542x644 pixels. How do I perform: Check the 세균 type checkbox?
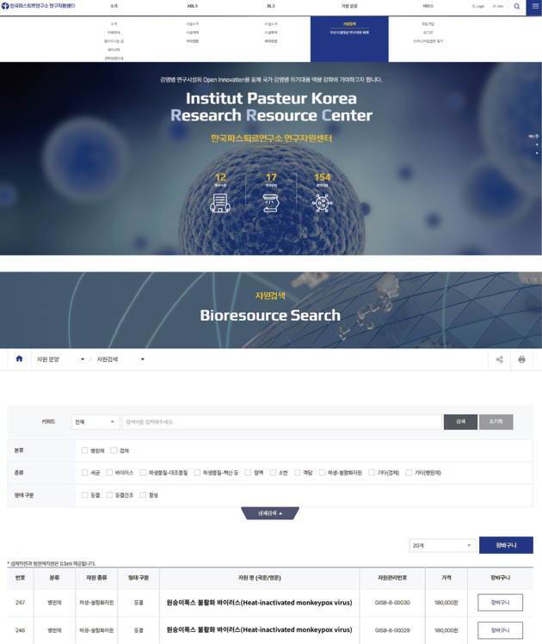tap(84, 472)
